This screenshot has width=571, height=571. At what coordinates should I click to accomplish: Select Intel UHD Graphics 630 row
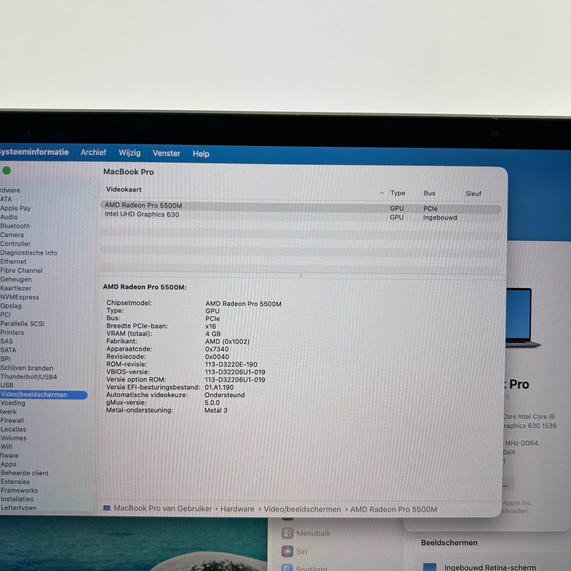coord(142,214)
